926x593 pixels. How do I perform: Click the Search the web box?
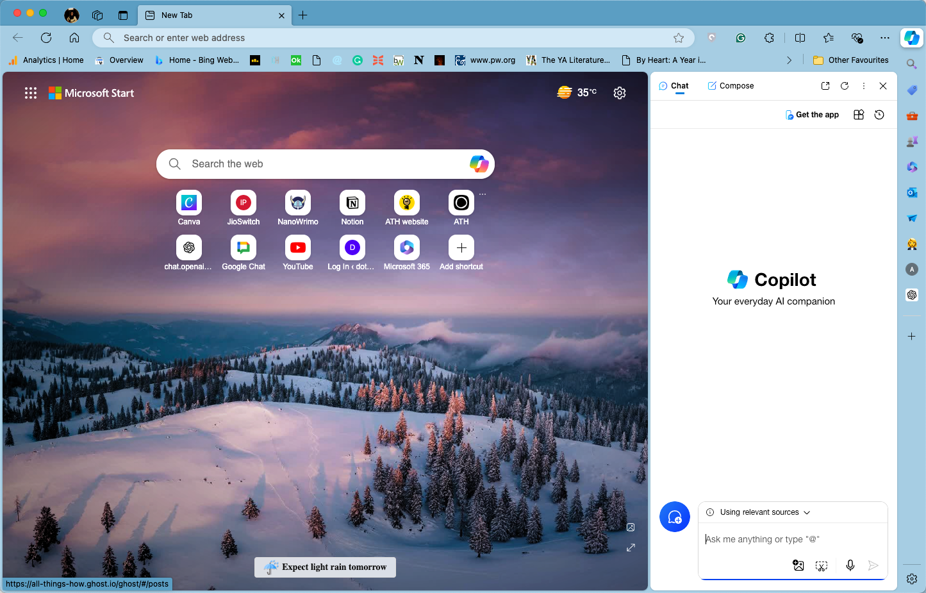point(326,164)
